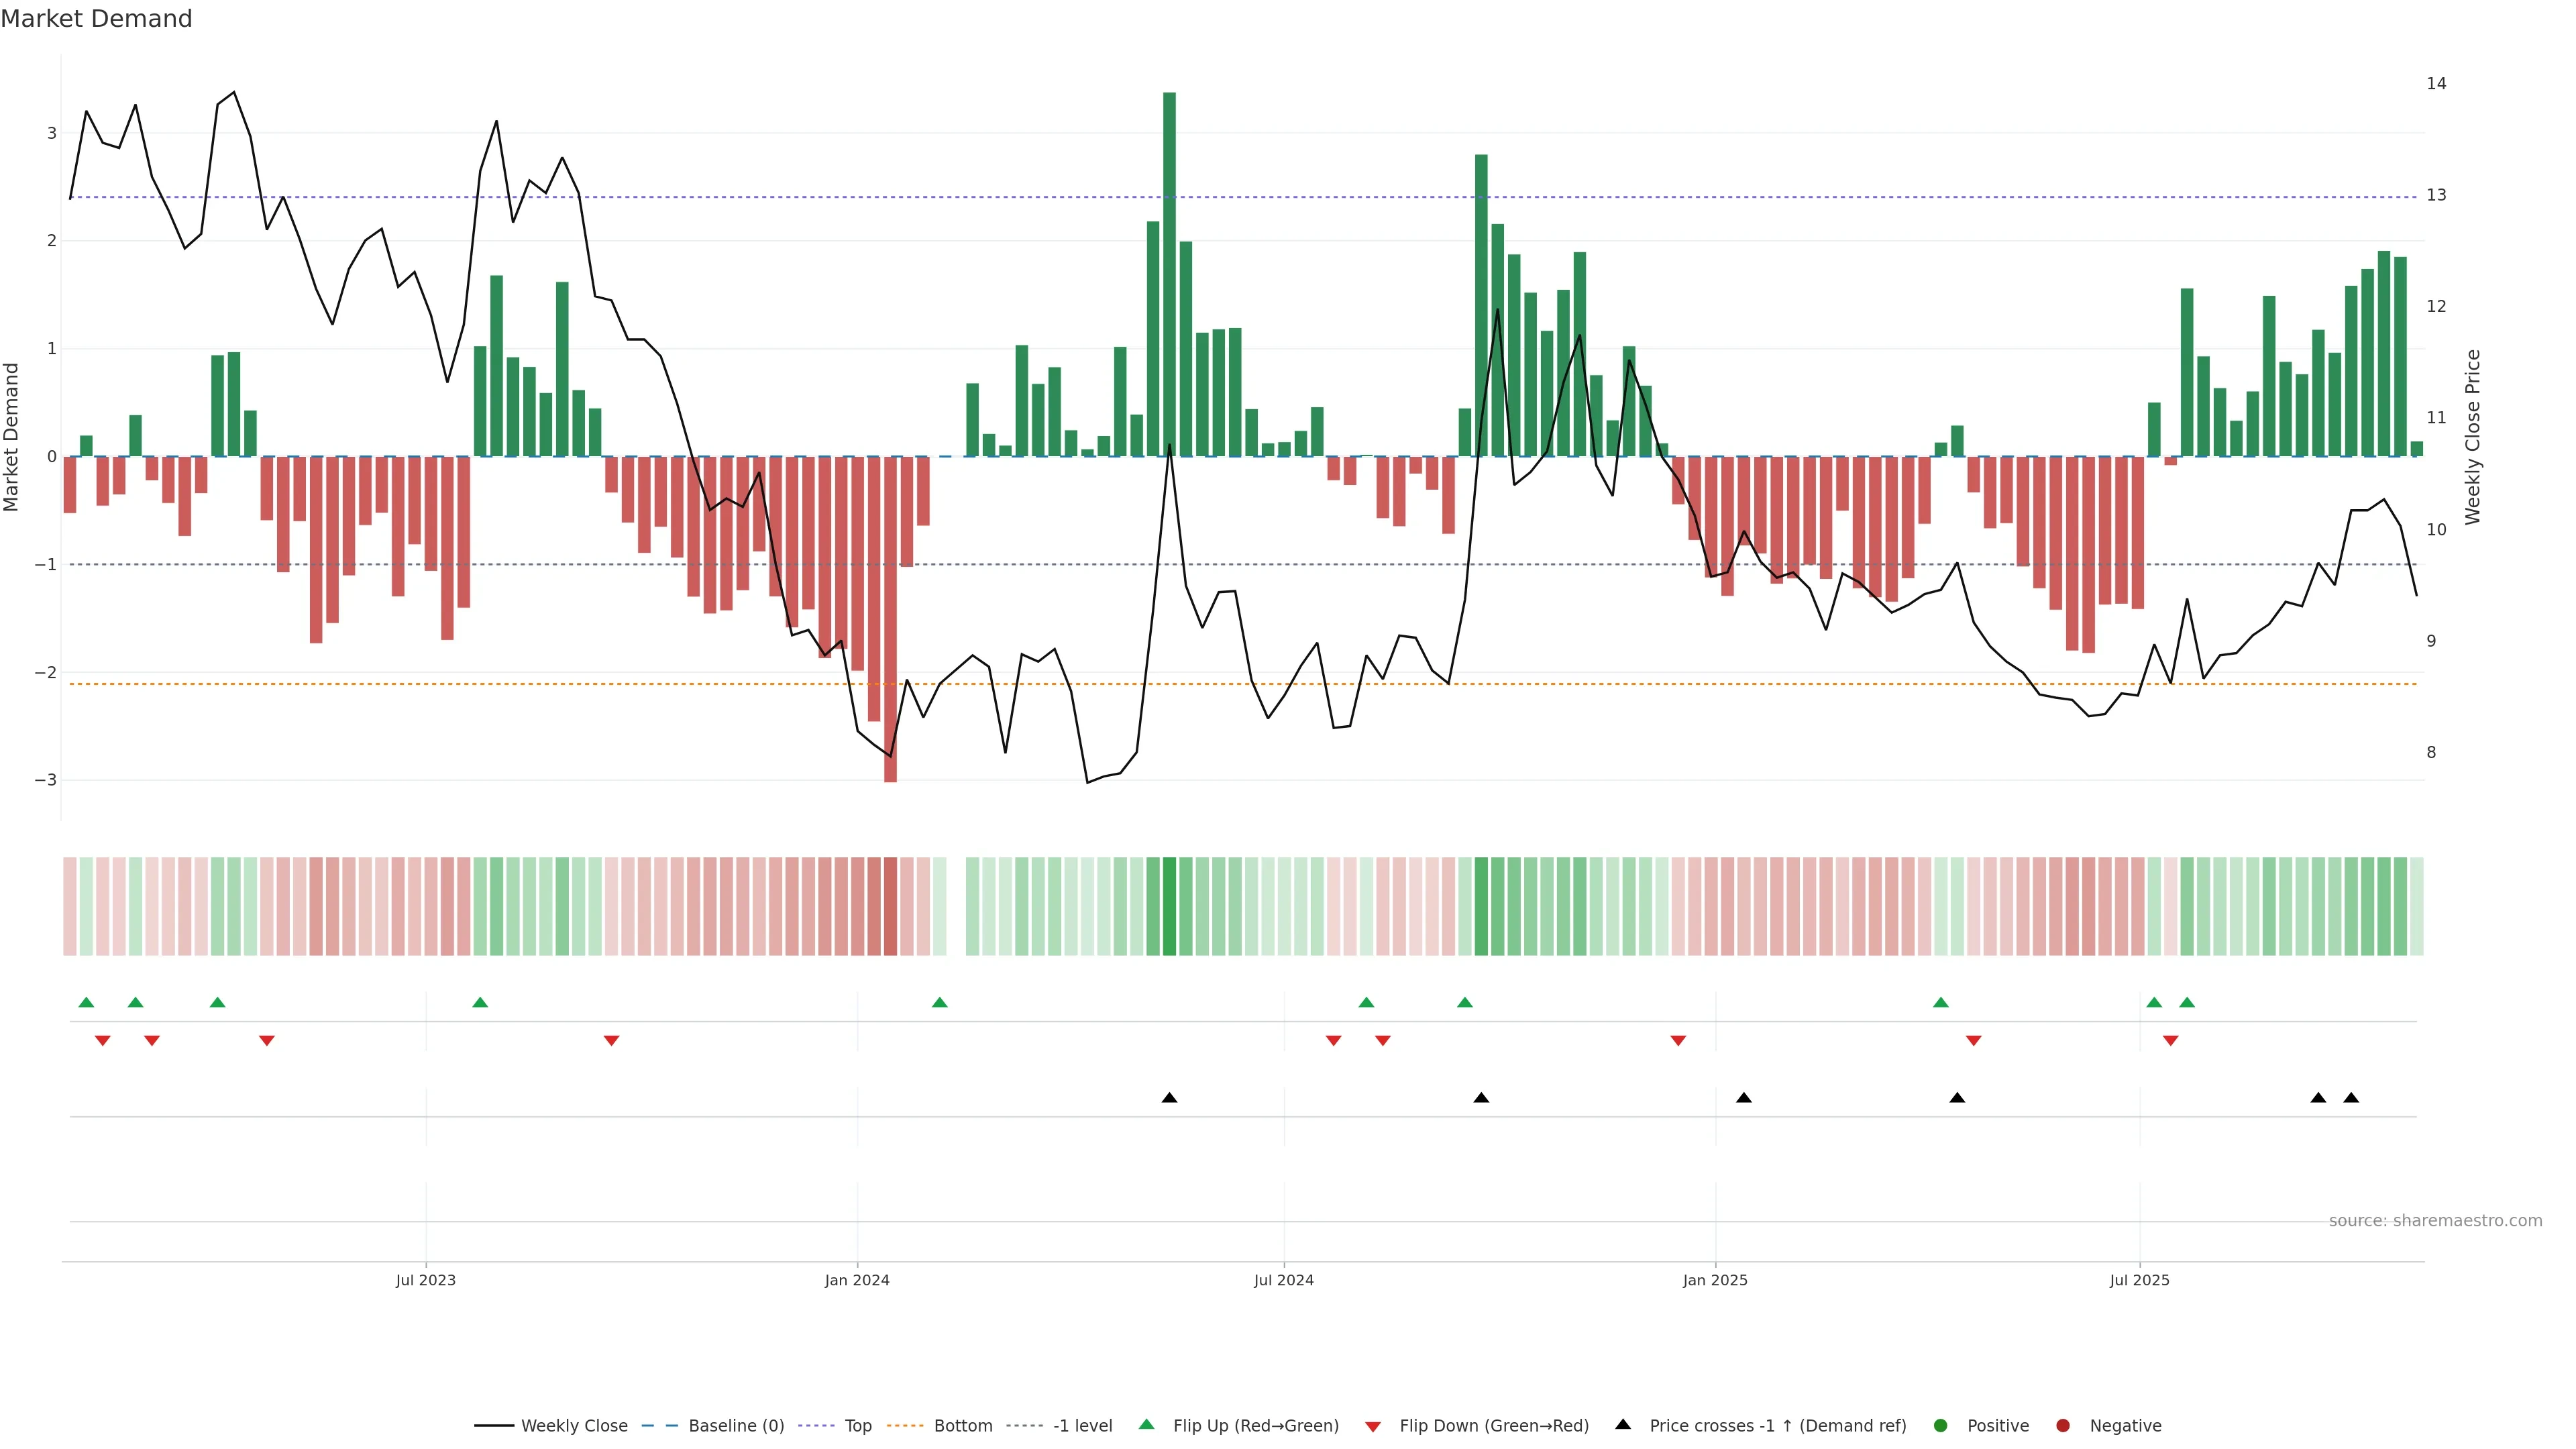Toggle the -1 level legend entry
The image size is (2576, 1449).
click(1082, 1426)
